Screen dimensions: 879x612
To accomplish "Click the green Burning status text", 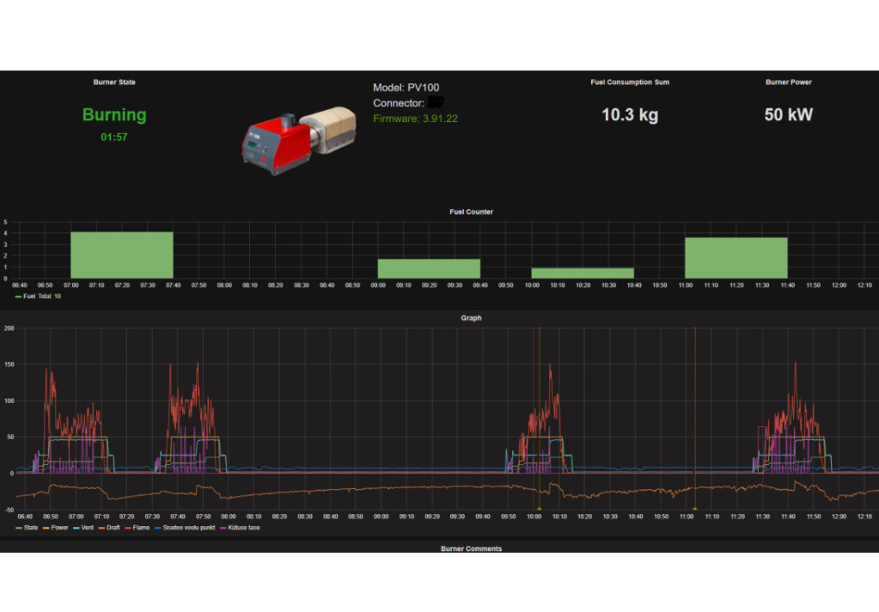I will (114, 115).
